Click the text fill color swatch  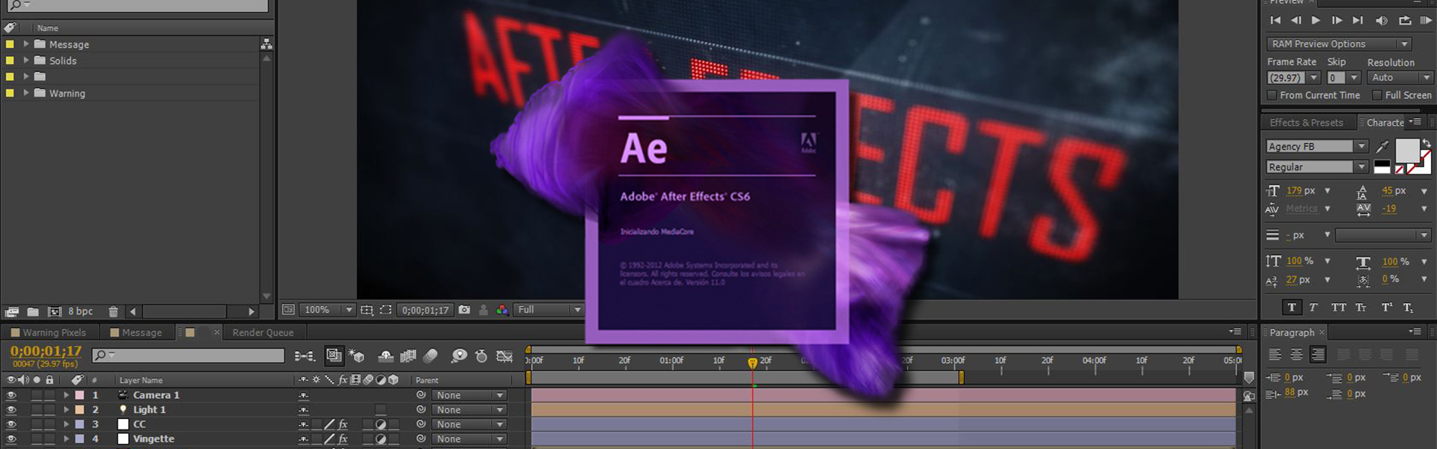tap(1407, 150)
